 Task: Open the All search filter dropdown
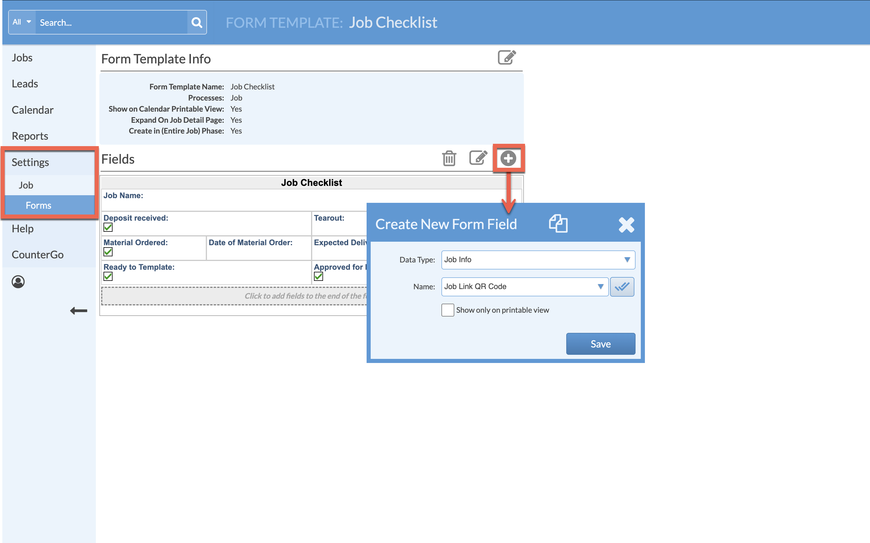22,22
